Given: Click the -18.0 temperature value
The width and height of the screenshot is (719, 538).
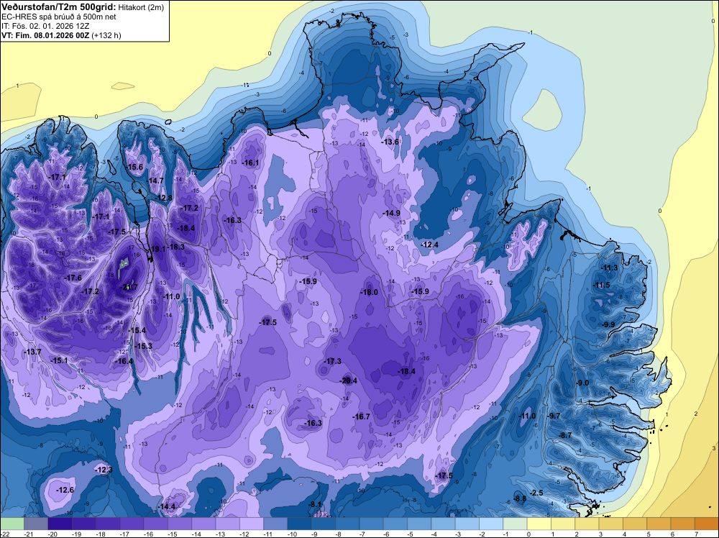Looking at the screenshot, I should [369, 292].
